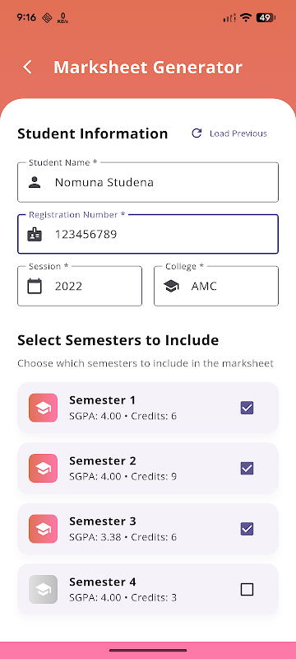Viewport: 296px width, 659px height.
Task: Uncheck the Semester 2 checkbox
Action: [x=247, y=468]
